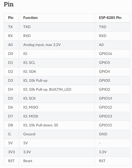Select the 'Function' column header
The width and height of the screenshot is (132, 168).
(30, 18)
